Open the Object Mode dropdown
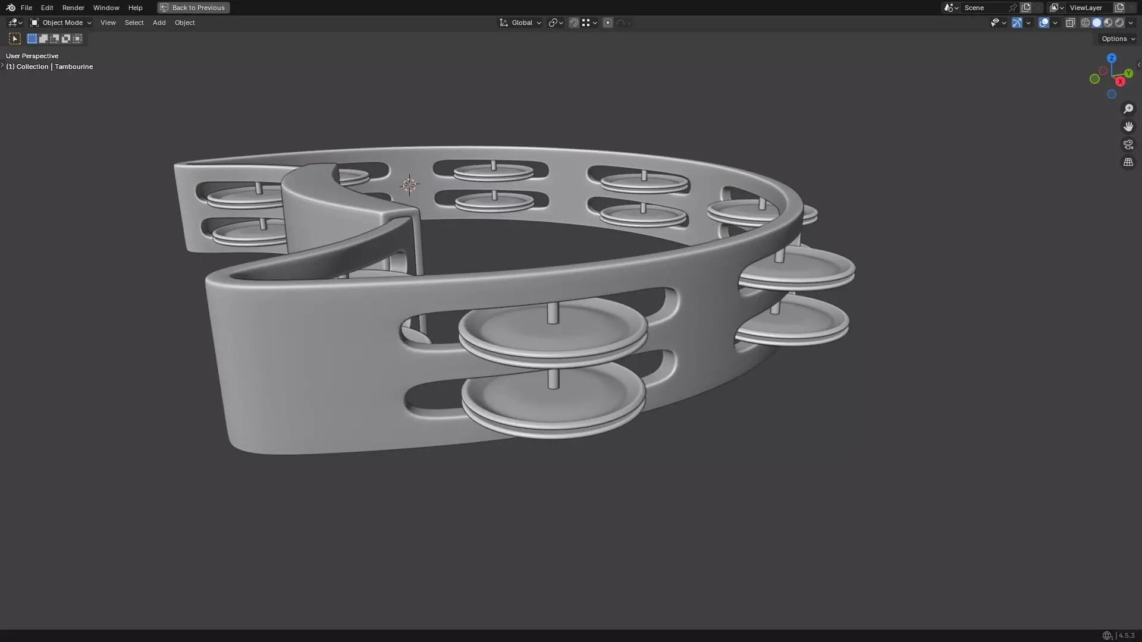This screenshot has width=1142, height=642. click(x=61, y=23)
